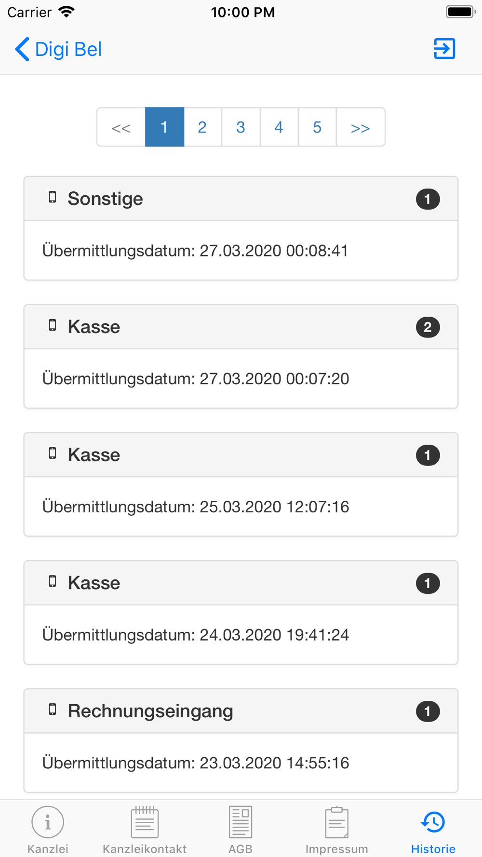This screenshot has width=482, height=857.
Task: Go back to Digi Bel
Action: (58, 49)
